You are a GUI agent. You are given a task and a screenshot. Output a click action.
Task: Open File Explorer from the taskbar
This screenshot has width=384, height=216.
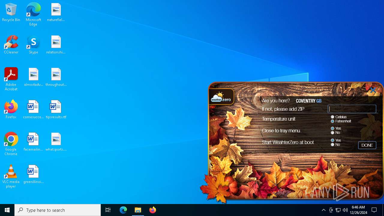tap(138, 210)
